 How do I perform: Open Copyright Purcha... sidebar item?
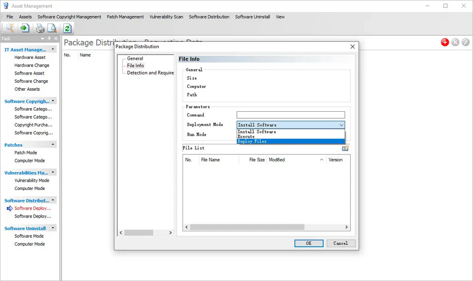pos(33,125)
